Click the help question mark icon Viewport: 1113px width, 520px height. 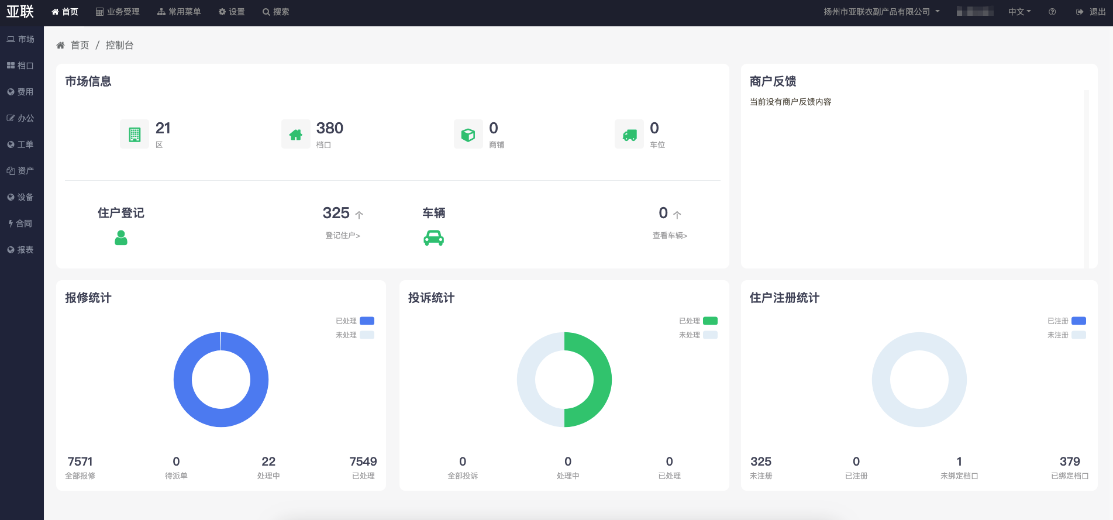(x=1052, y=12)
